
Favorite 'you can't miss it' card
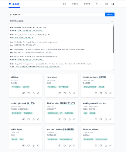click(x=65, y=146)
